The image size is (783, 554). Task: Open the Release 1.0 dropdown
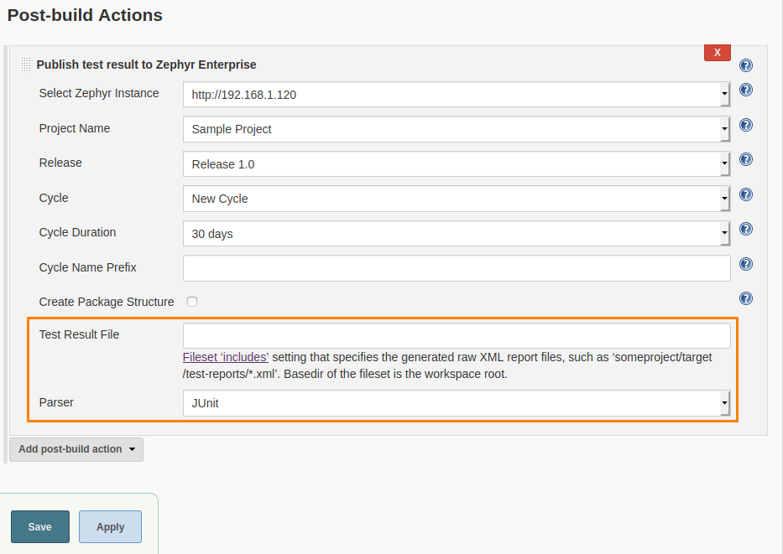click(x=457, y=164)
